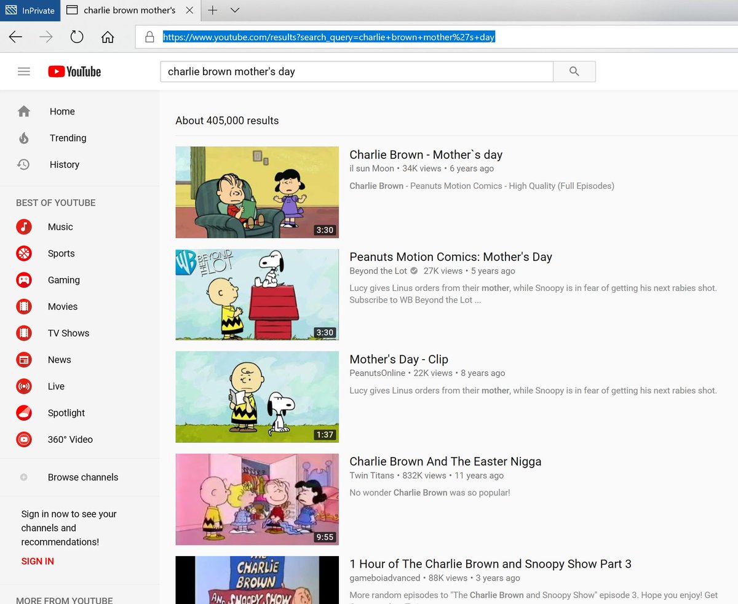Open Peanuts Motion Comics: Mother's Day title

point(451,257)
